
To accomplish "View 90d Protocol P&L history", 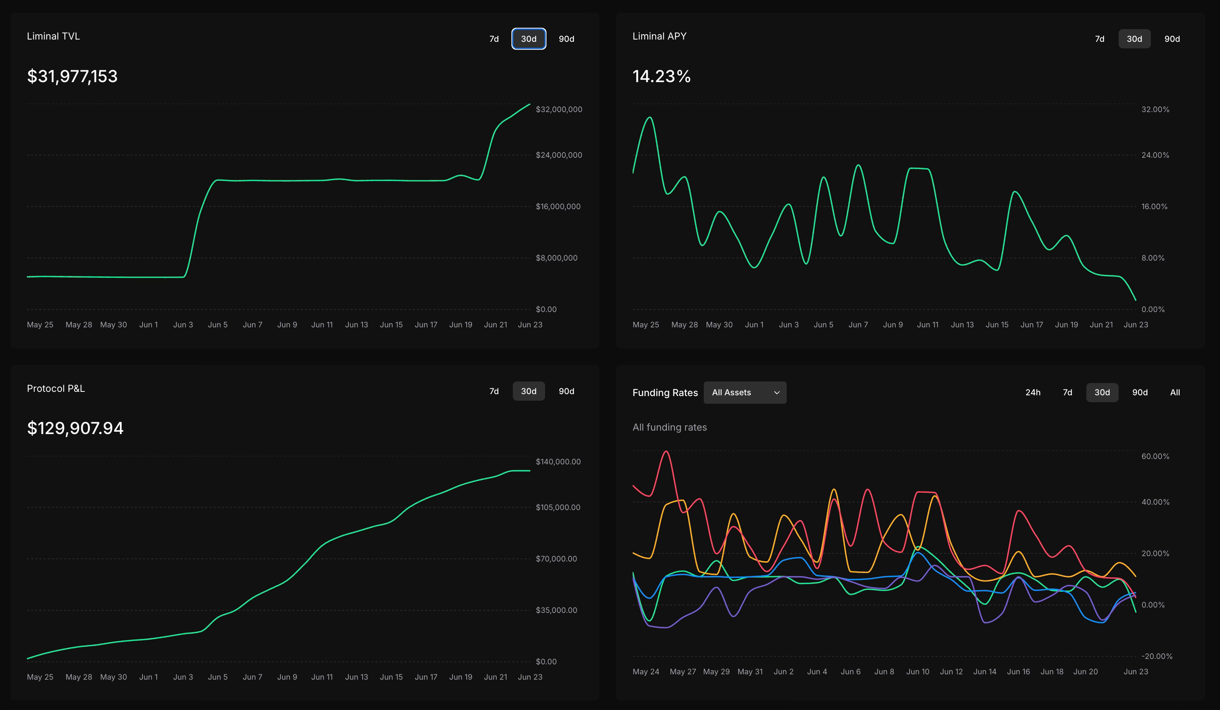I will tap(566, 391).
